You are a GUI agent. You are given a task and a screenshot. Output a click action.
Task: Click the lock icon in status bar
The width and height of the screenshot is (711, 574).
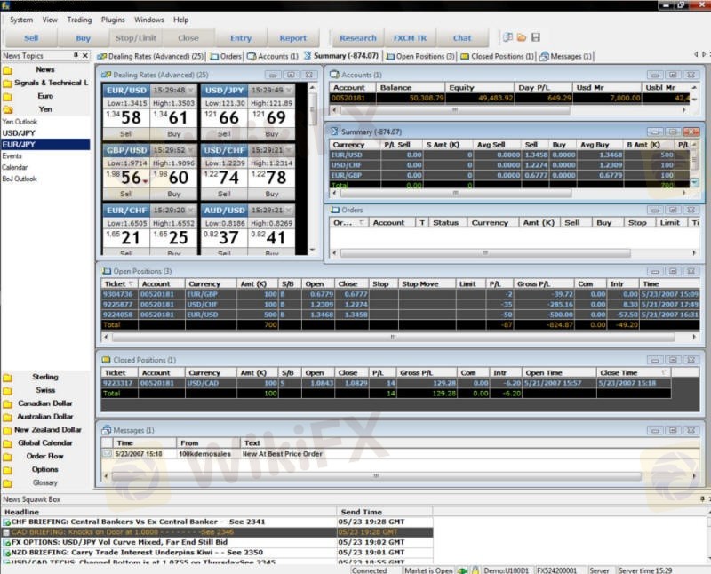(x=476, y=570)
